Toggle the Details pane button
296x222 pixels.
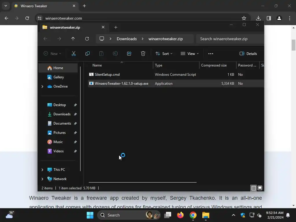point(248,53)
